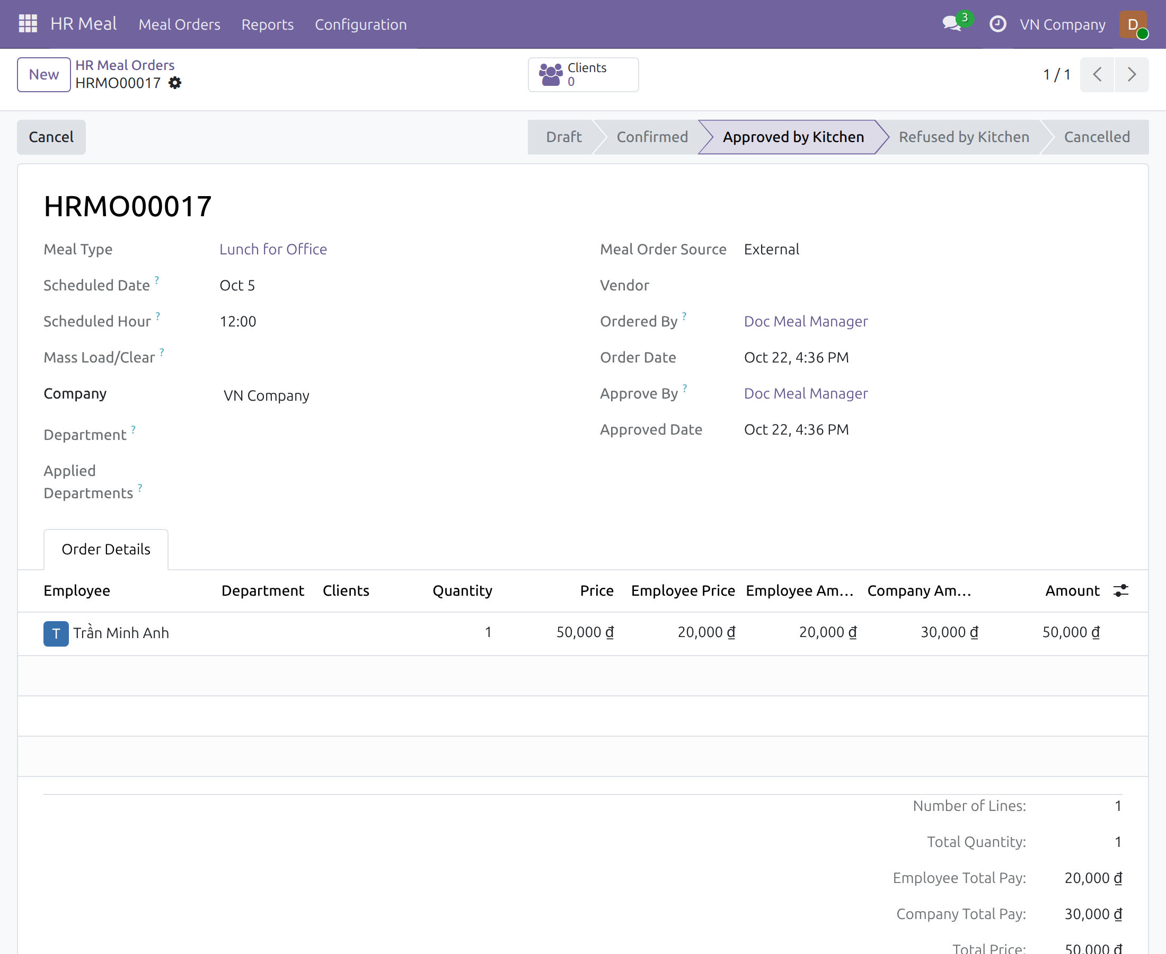Viewport: 1166px width, 954px height.
Task: Open the record actions gear icon
Action: pos(175,83)
